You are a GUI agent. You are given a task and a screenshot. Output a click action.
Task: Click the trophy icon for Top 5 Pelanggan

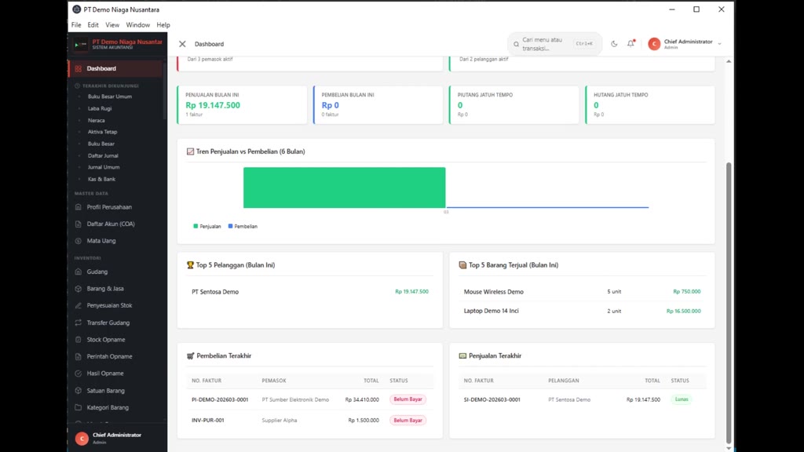pyautogui.click(x=190, y=265)
